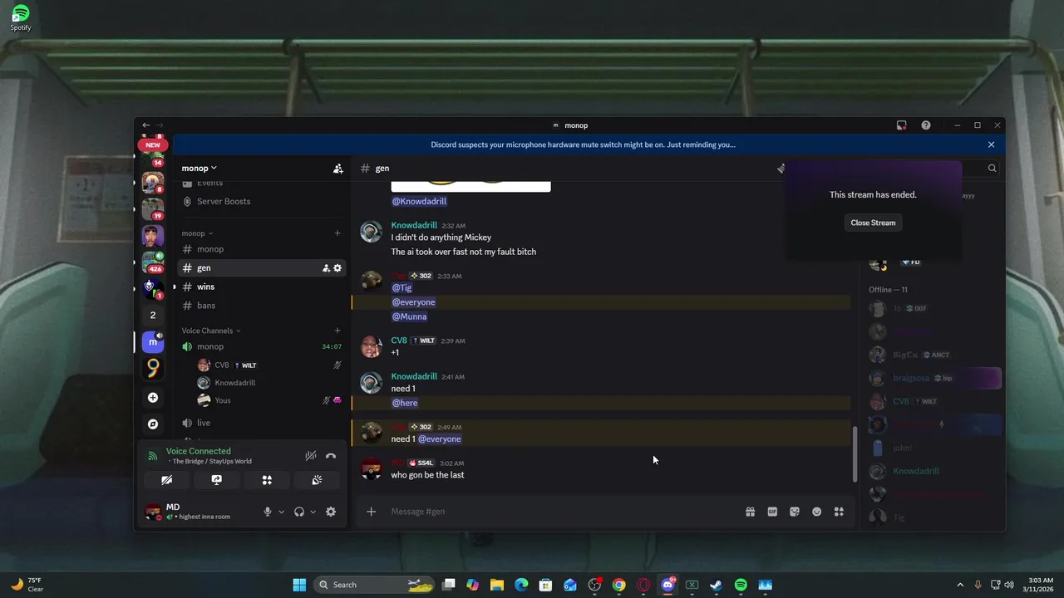Send a gift icon
Image resolution: width=1064 pixels, height=598 pixels.
pos(750,512)
